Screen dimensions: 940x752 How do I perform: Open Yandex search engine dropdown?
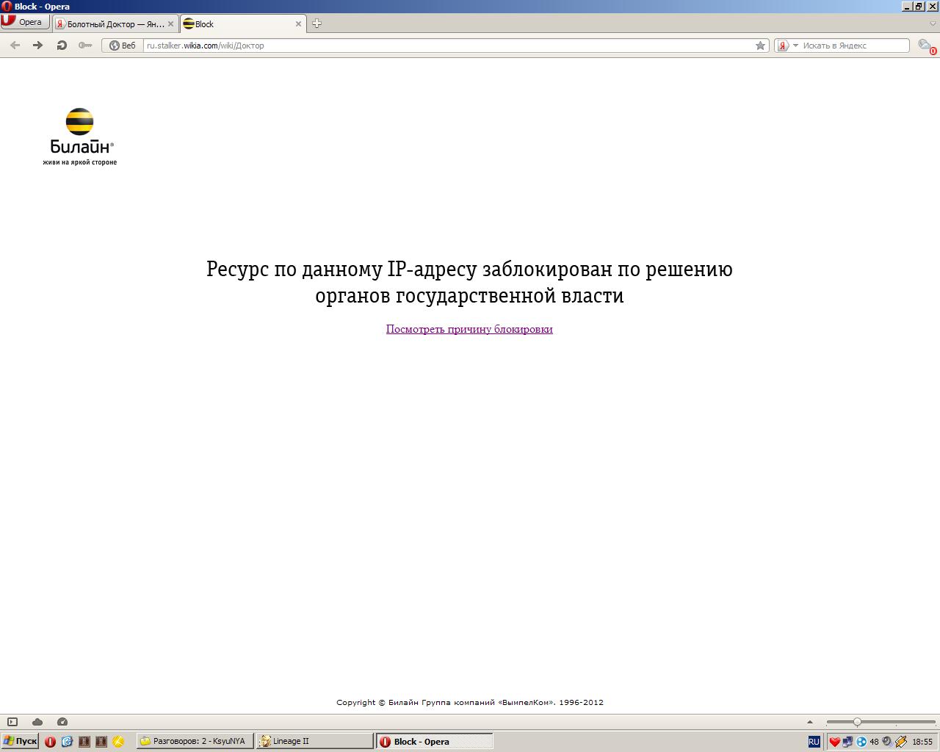pyautogui.click(x=788, y=46)
